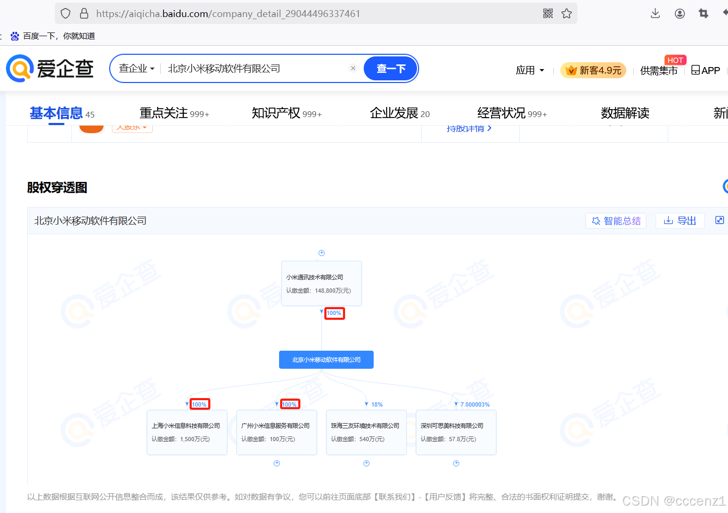Viewport: 728px width, 513px height.
Task: Open the 持股详情 link
Action: click(x=469, y=128)
